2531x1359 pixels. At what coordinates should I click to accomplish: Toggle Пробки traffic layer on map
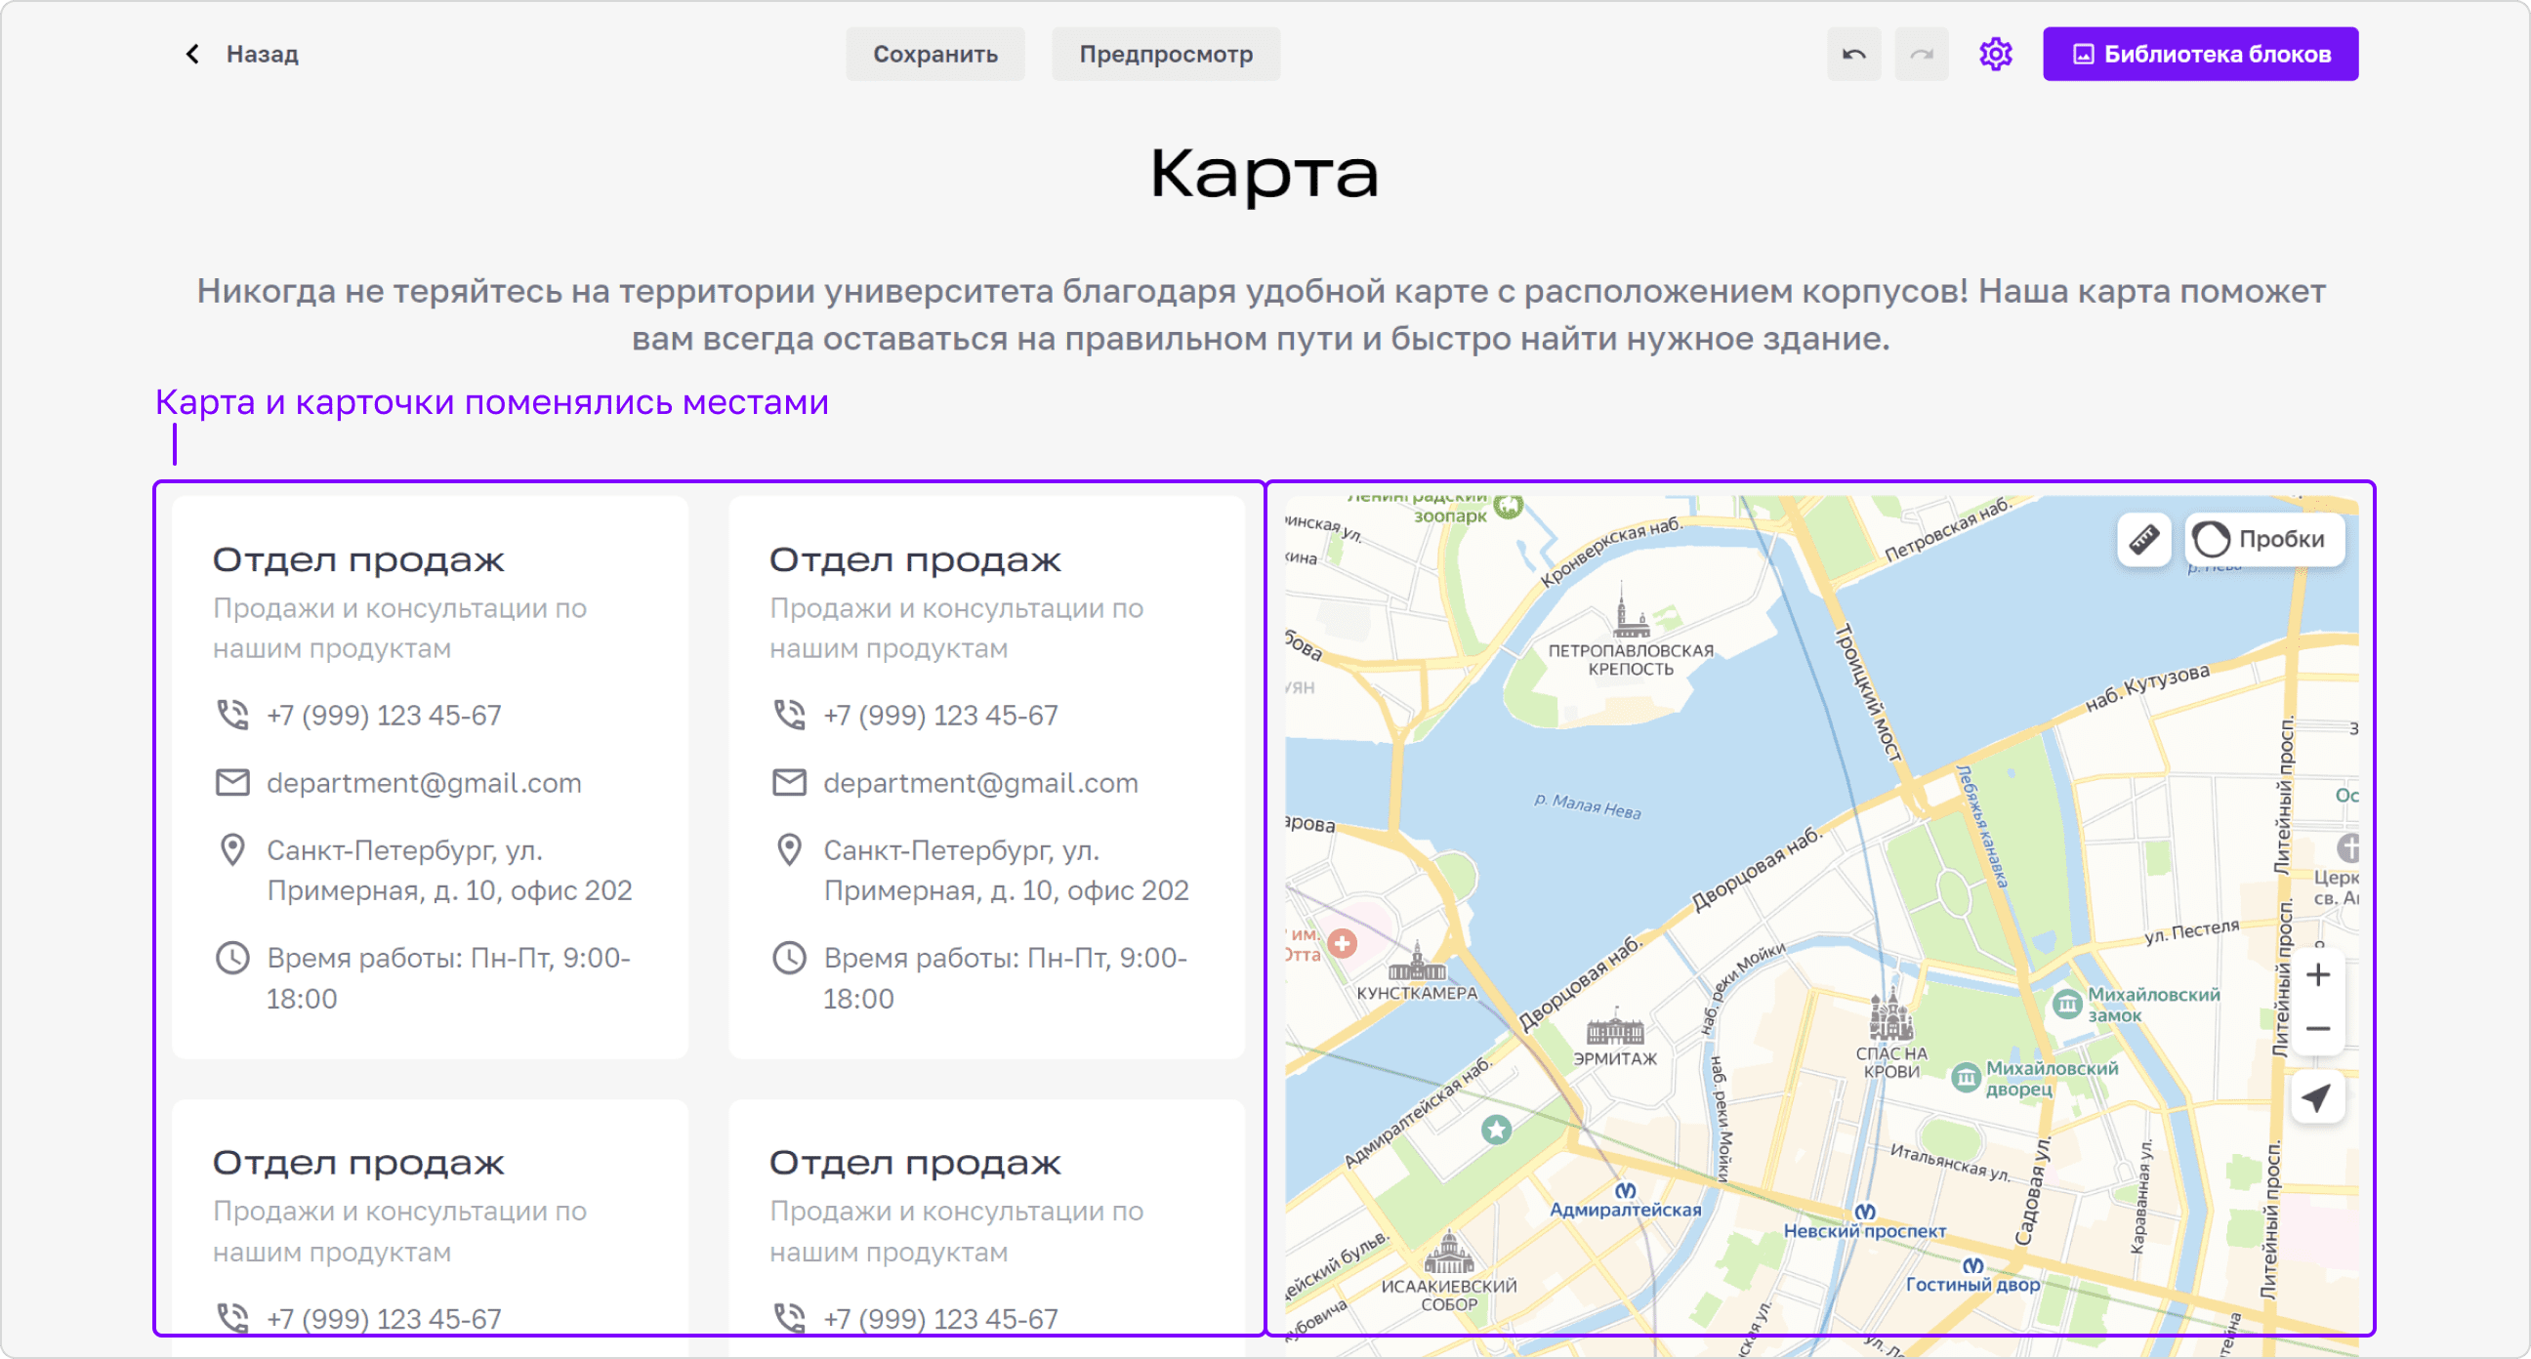(x=2263, y=539)
